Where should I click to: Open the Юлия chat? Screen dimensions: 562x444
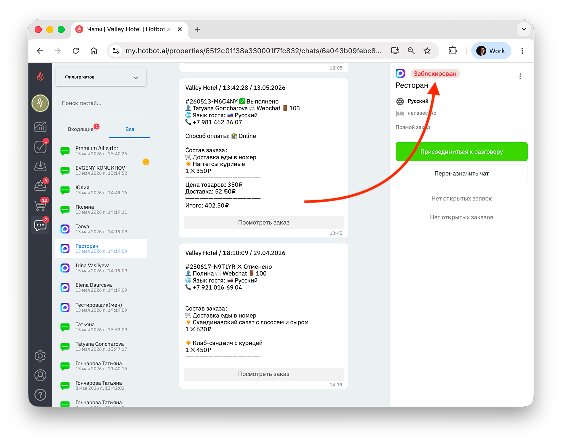click(101, 190)
